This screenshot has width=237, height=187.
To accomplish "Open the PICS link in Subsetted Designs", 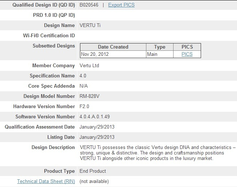I will pos(187,54).
